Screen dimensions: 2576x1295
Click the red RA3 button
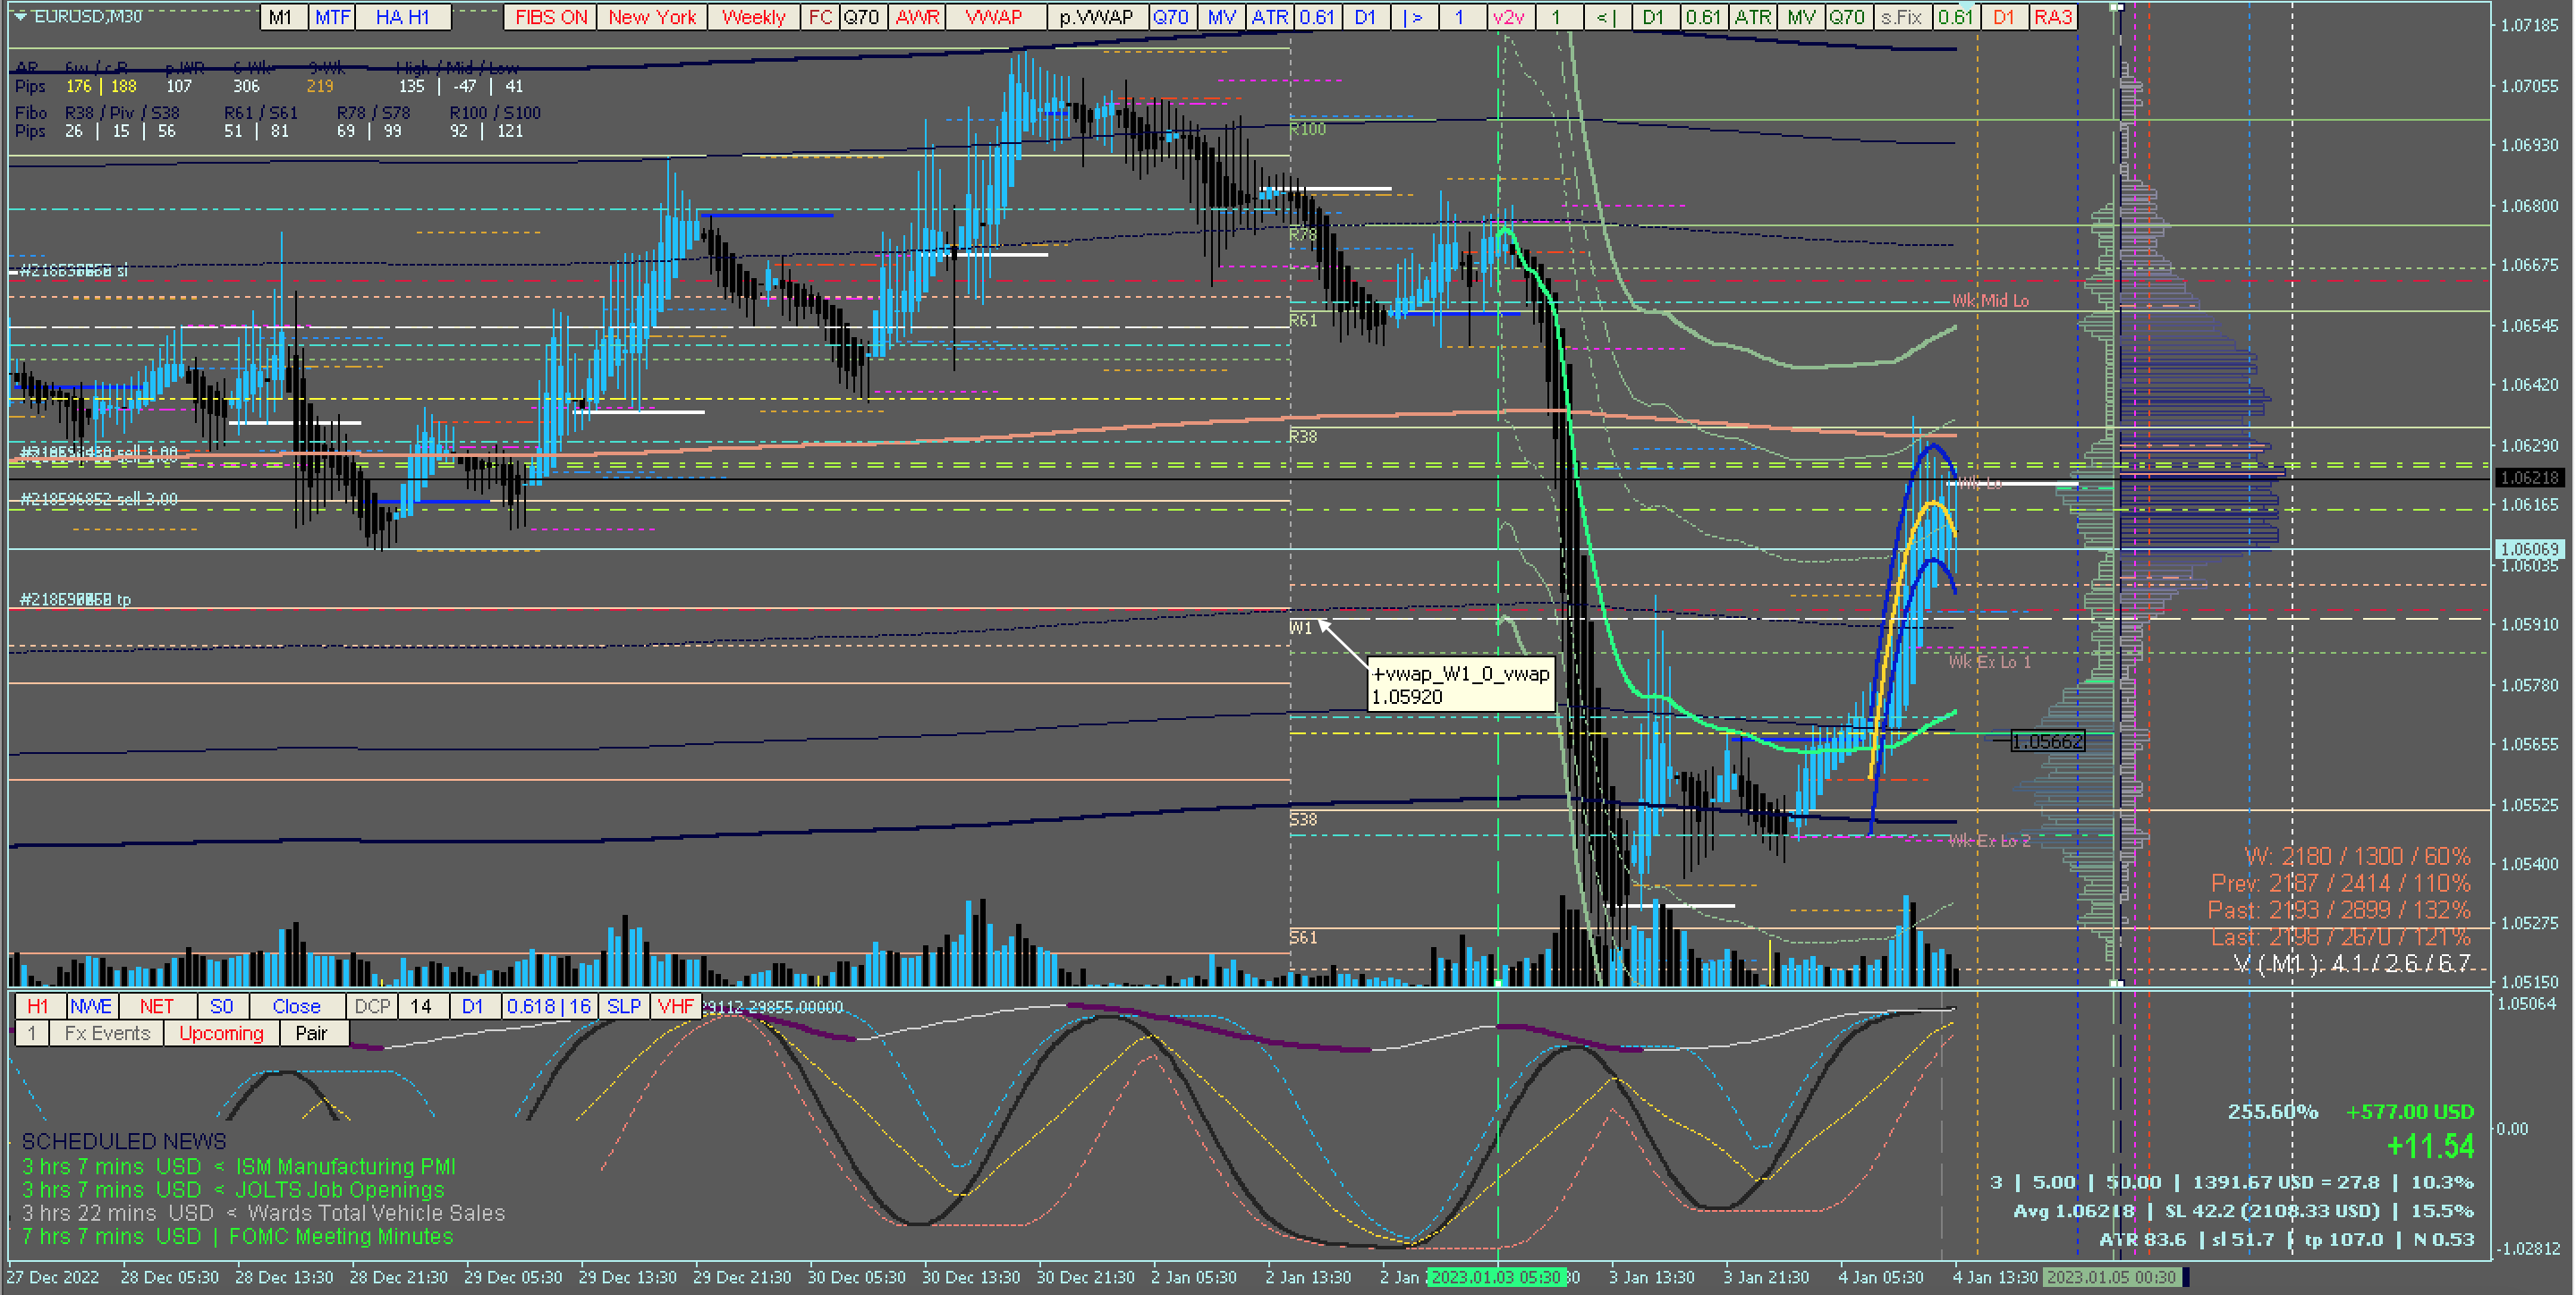(2052, 17)
